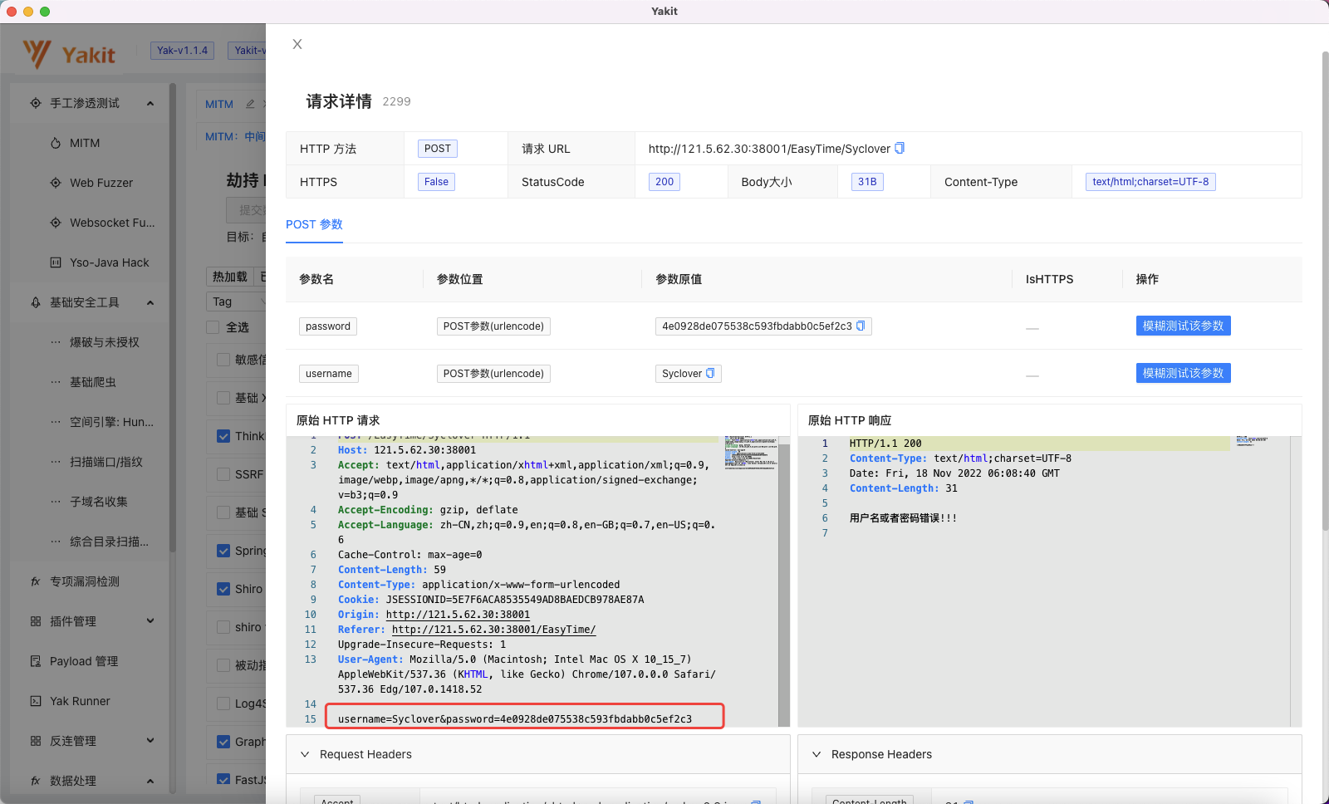1329x804 pixels.
Task: Click the Yak-v1.1.4 version tag
Action: click(x=183, y=51)
